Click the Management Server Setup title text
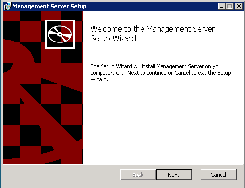Image resolution: width=245 pixels, height=188 pixels. coord(49,6)
